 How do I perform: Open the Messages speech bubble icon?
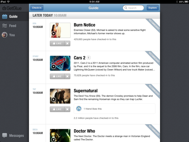(5, 135)
